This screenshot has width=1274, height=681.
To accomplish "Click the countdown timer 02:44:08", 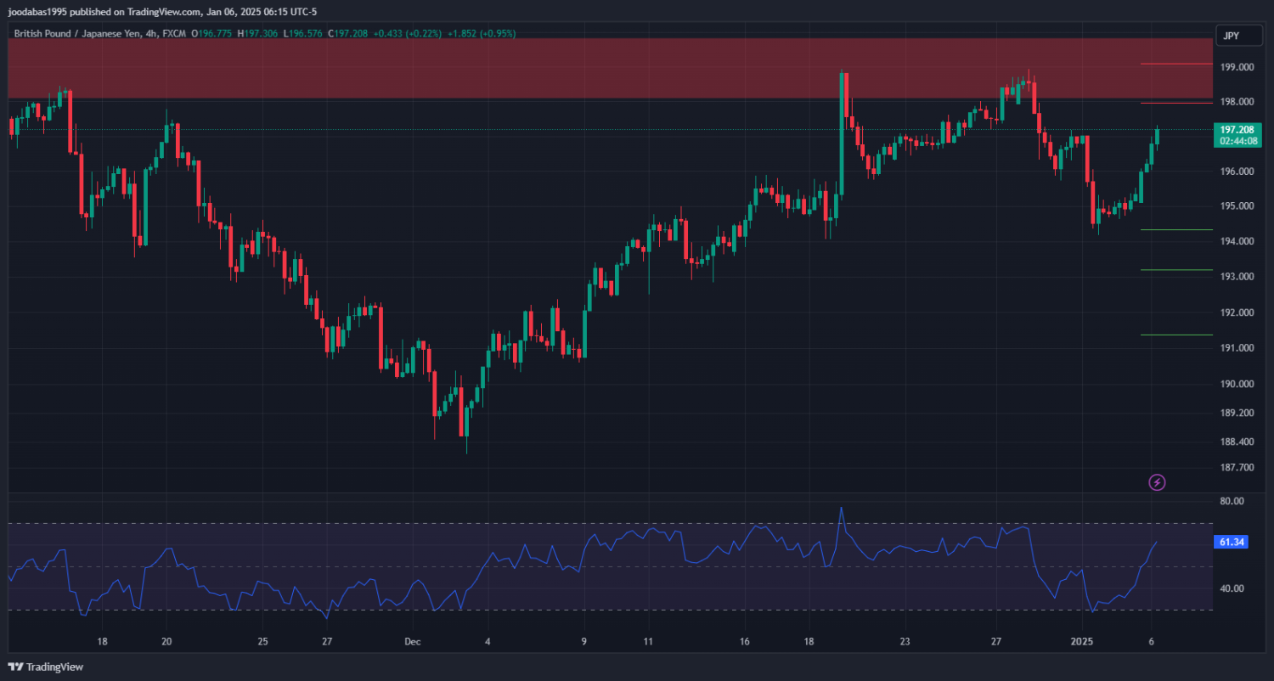I will coord(1237,141).
